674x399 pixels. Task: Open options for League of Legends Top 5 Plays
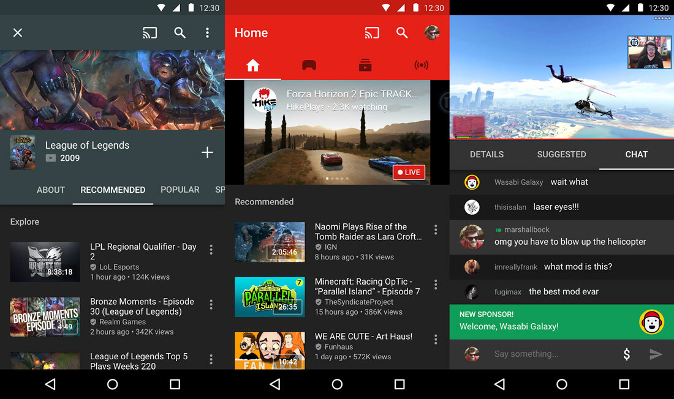tap(211, 359)
